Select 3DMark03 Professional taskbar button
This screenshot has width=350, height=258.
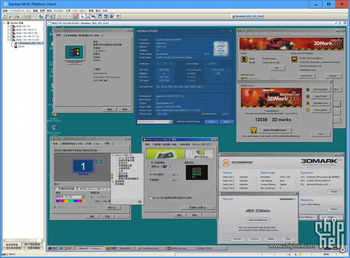pos(90,248)
